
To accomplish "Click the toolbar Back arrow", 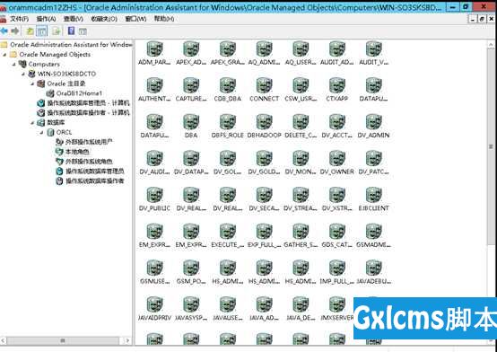I will click(x=4, y=31).
